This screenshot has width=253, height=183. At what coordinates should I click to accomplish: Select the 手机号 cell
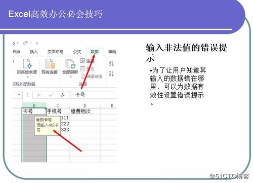[x=58, y=111]
